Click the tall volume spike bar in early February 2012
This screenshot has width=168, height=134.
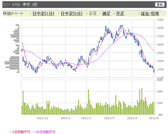pyautogui.click(x=89, y=102)
